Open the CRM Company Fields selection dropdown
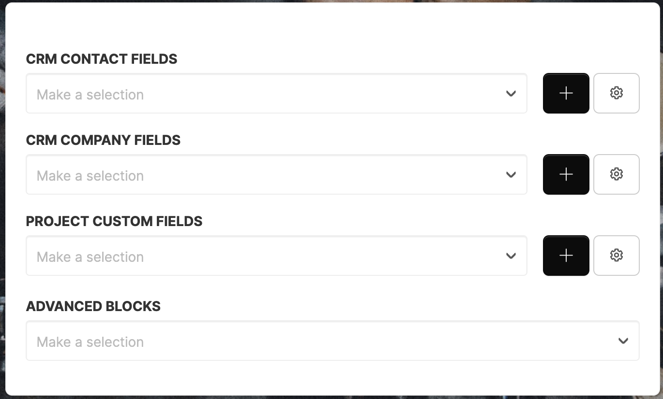 click(x=276, y=174)
